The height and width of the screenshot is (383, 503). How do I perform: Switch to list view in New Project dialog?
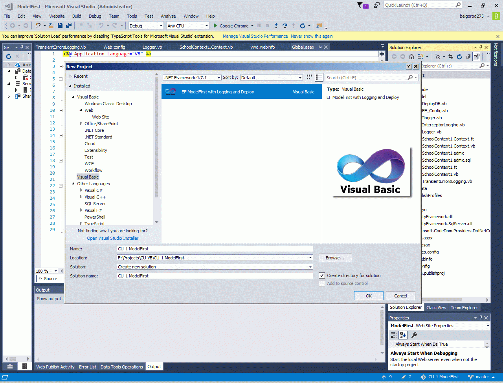click(x=319, y=77)
